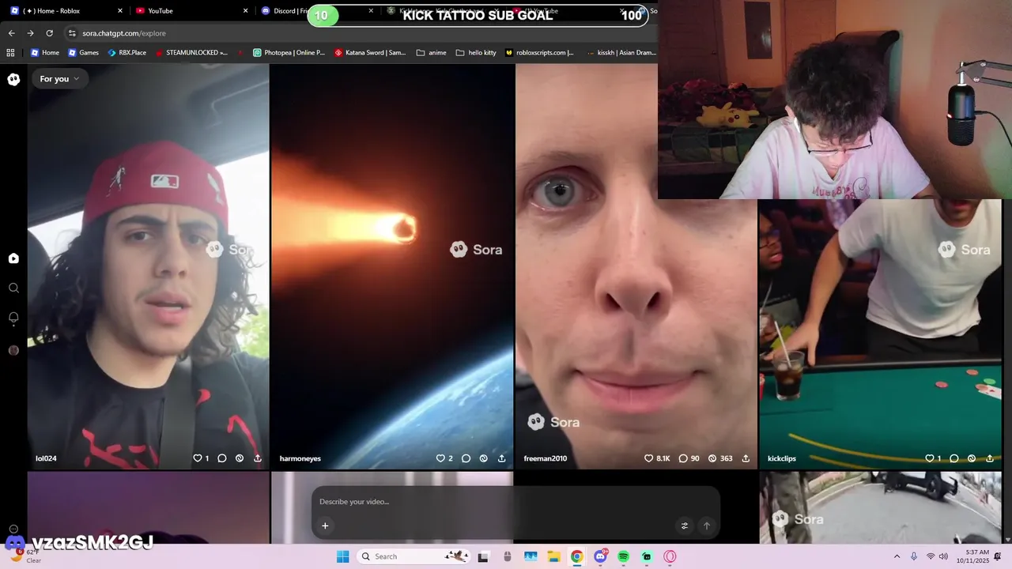Expand the anime bookmarks folder
The width and height of the screenshot is (1012, 569).
click(432, 53)
